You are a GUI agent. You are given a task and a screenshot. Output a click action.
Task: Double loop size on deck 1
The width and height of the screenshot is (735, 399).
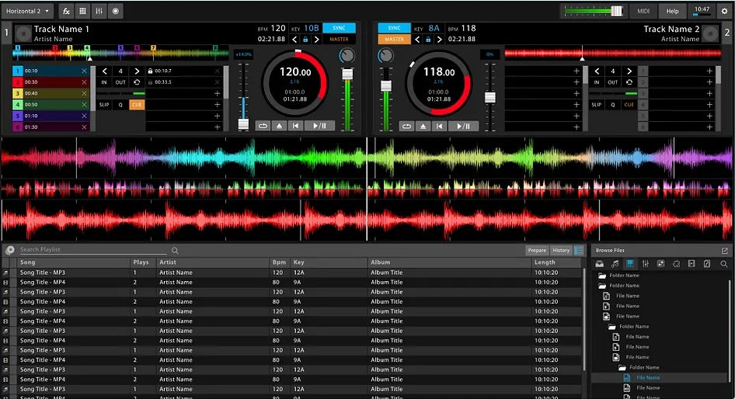click(x=137, y=71)
